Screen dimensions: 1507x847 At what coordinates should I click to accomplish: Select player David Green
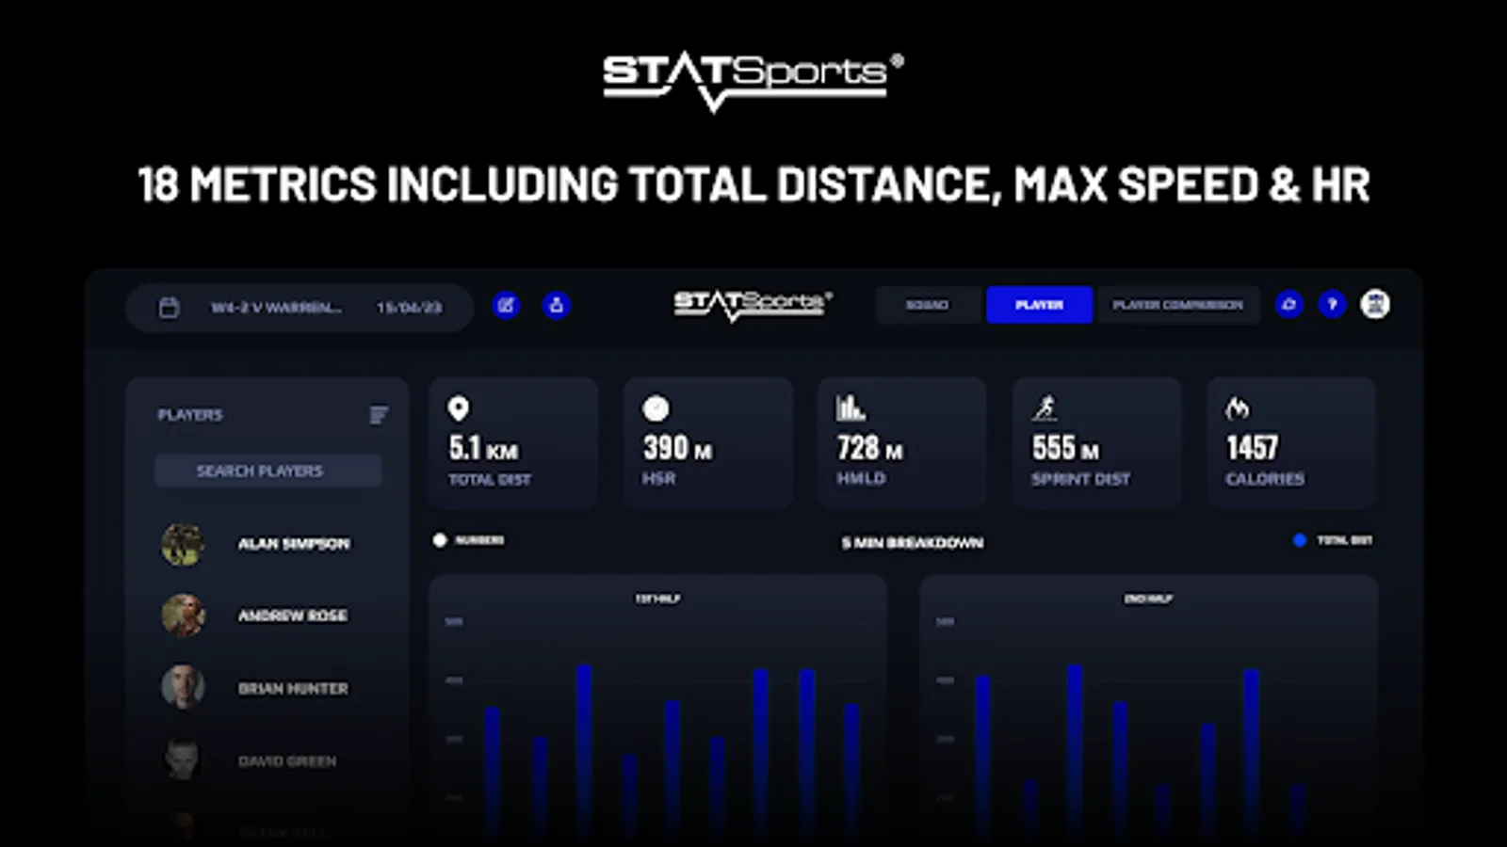pyautogui.click(x=287, y=761)
